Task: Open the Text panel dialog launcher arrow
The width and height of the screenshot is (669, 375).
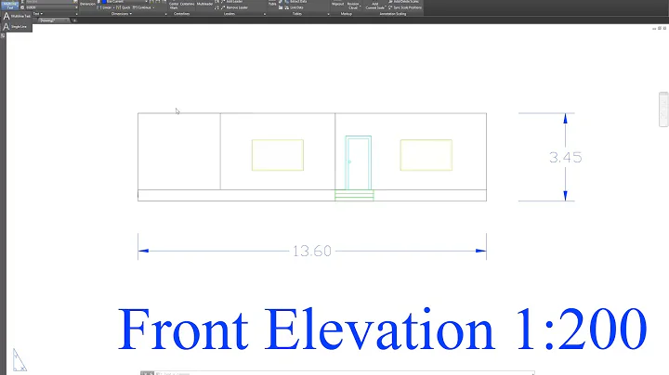Action: (x=77, y=14)
